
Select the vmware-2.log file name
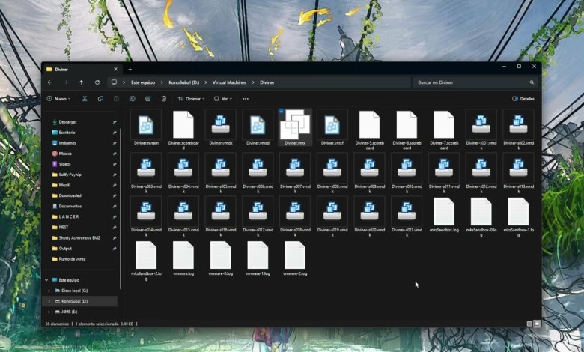(295, 273)
